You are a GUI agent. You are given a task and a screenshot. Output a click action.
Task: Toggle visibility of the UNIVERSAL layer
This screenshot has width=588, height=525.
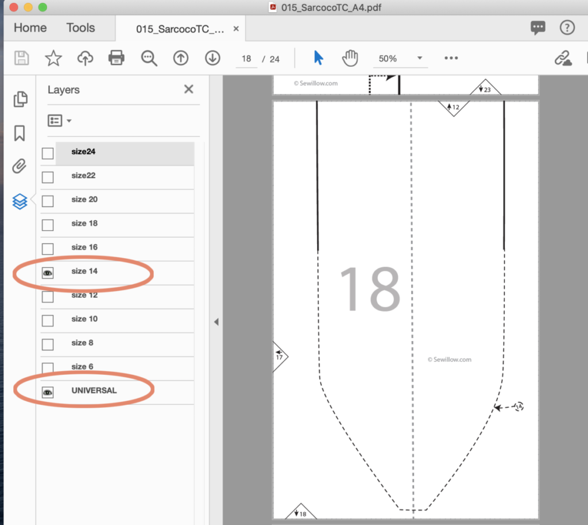pos(48,392)
